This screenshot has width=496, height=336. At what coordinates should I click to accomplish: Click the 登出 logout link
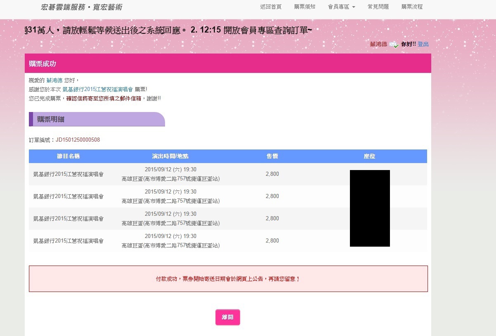point(423,44)
